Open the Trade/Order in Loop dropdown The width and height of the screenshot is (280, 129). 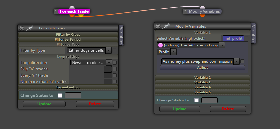[191, 45]
